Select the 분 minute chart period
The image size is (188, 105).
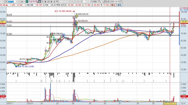51,2
